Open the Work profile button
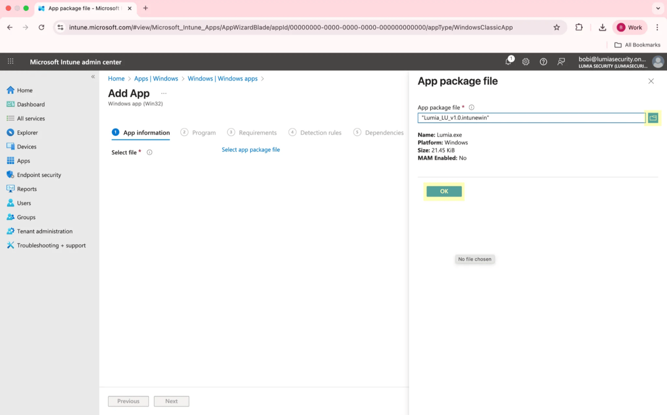Image resolution: width=667 pixels, height=415 pixels. click(630, 27)
